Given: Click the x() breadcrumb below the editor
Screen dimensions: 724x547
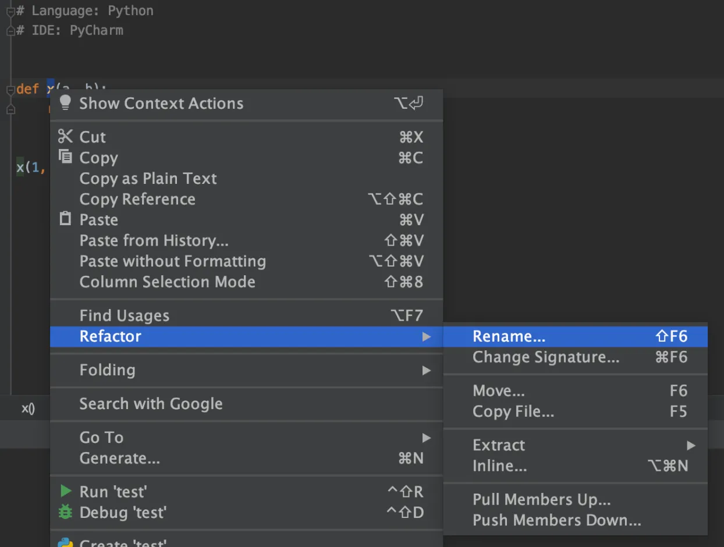Looking at the screenshot, I should click(x=28, y=409).
